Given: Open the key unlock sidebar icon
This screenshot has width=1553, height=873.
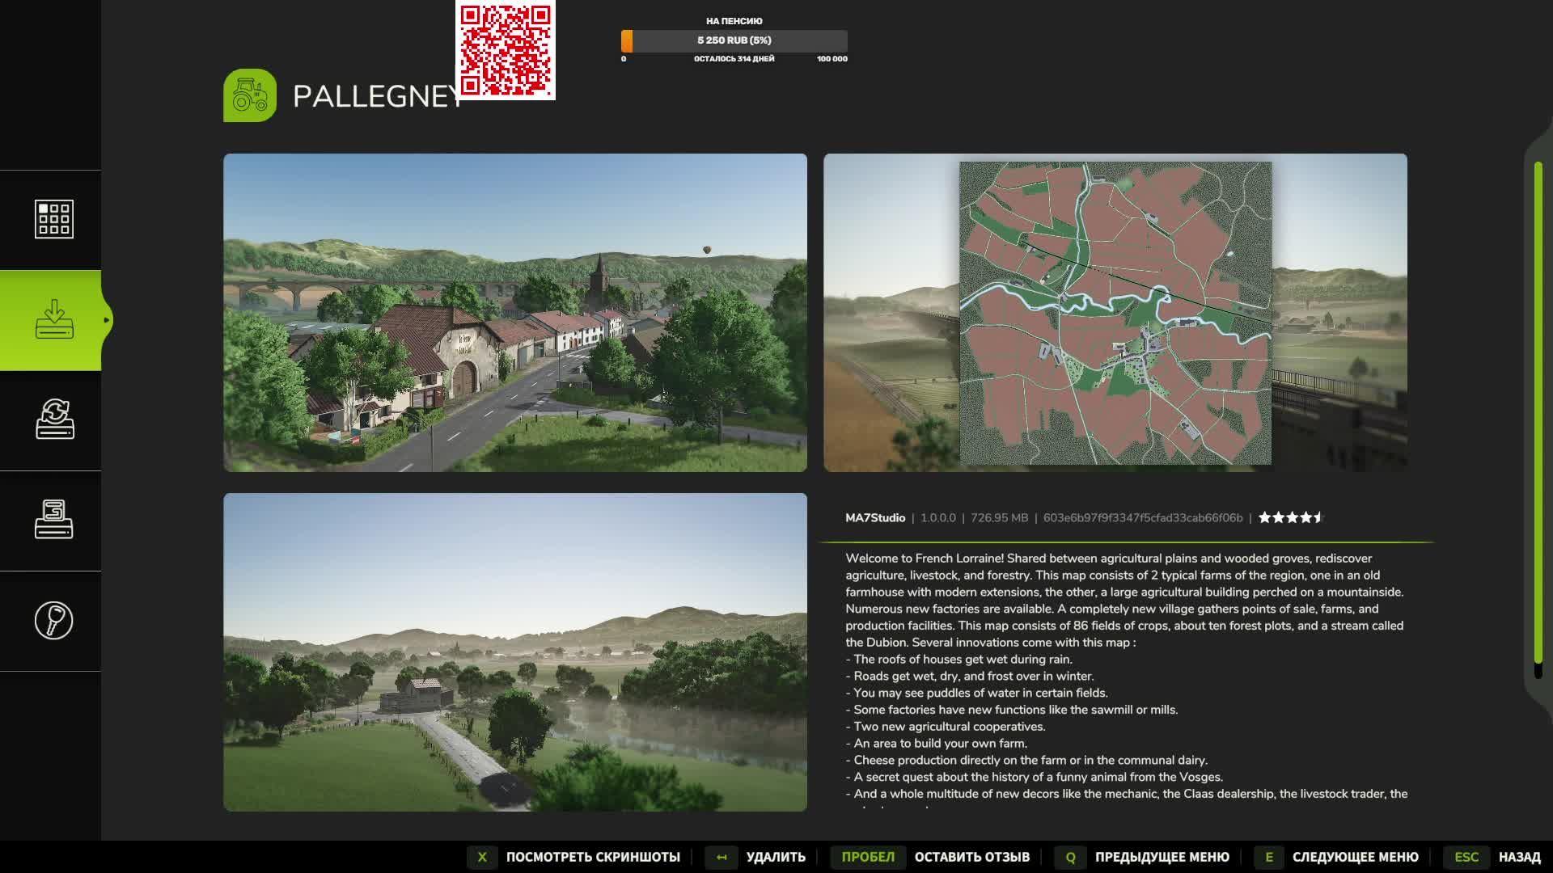Looking at the screenshot, I should (53, 621).
